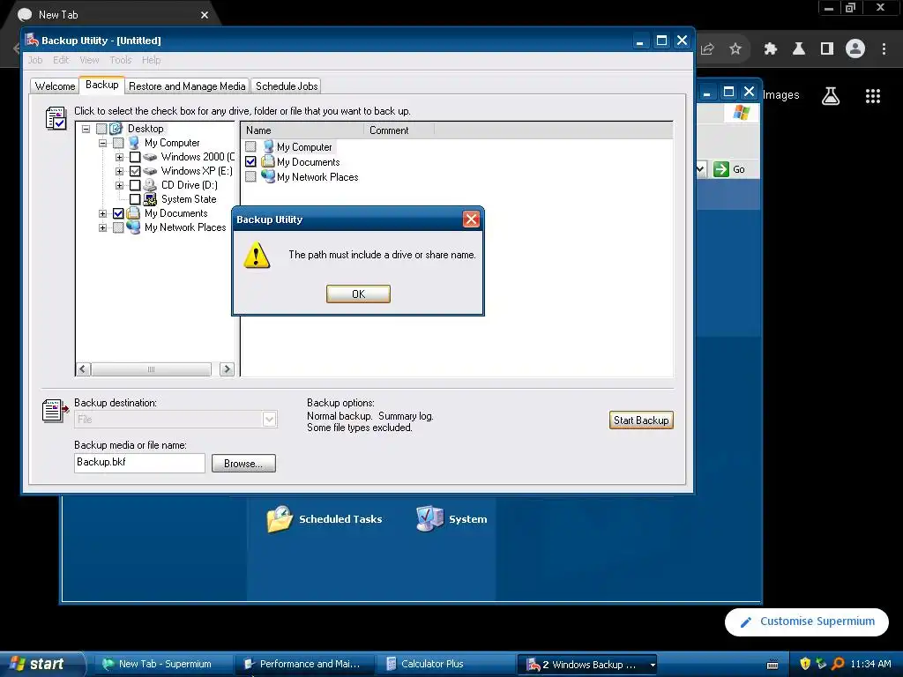903x677 pixels.
Task: Open the Job menu
Action: coord(35,60)
